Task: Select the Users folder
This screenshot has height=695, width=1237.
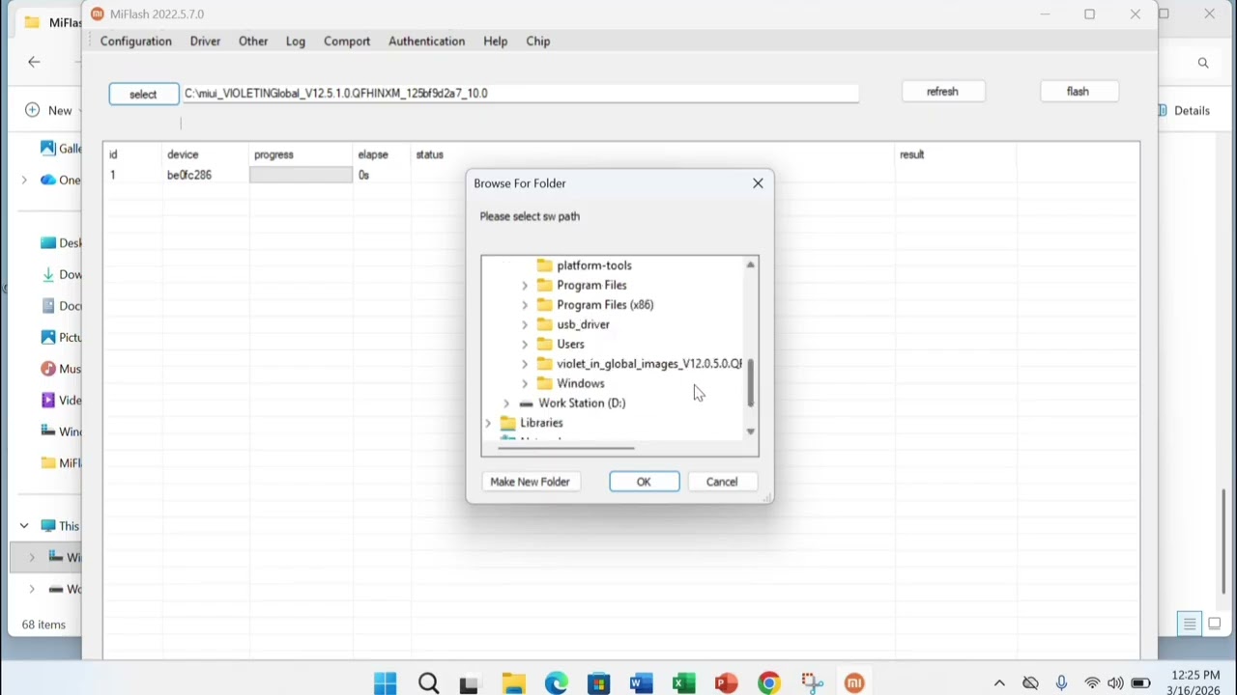Action: click(570, 344)
